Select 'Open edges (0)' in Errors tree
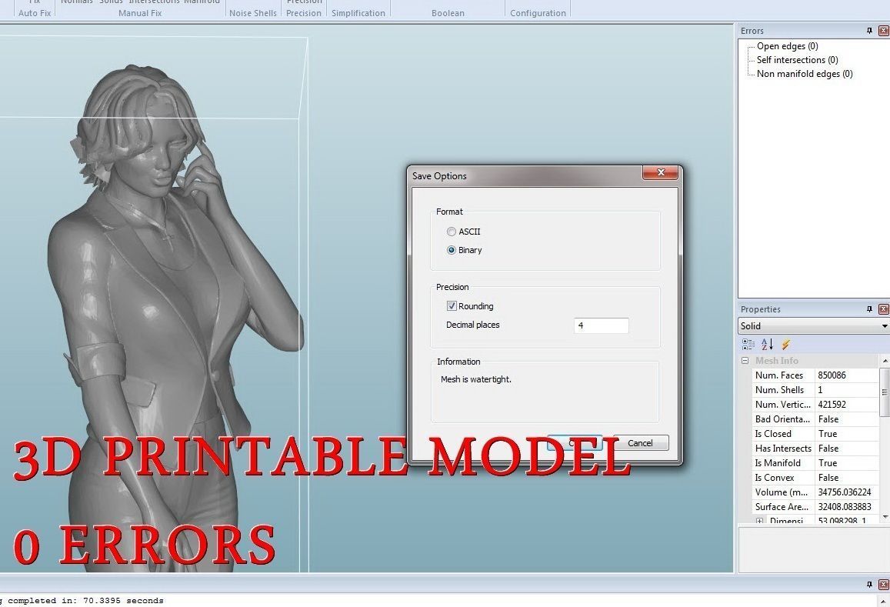This screenshot has width=890, height=607. pos(787,46)
